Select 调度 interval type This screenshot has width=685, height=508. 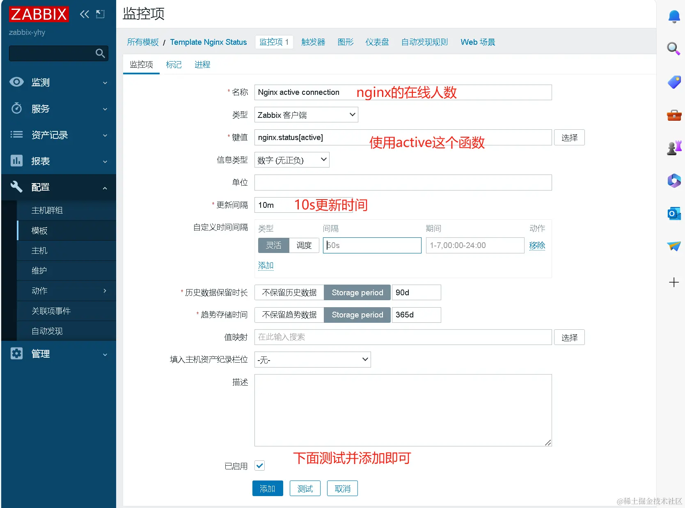click(x=304, y=245)
